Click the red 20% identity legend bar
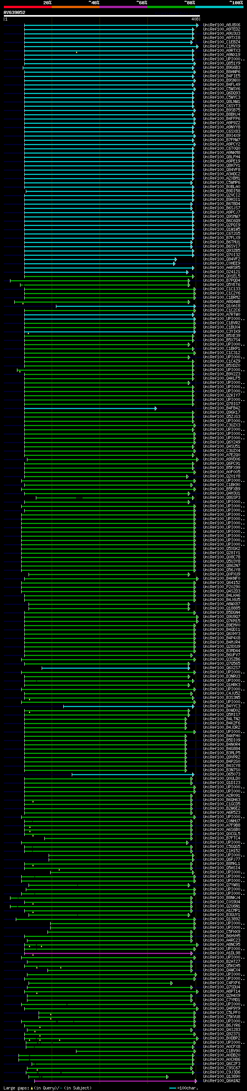The height and width of the screenshot is (1091, 247). click(x=27, y=7)
